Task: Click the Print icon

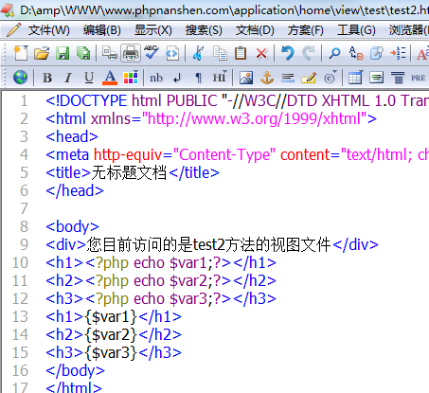Action: 131,53
